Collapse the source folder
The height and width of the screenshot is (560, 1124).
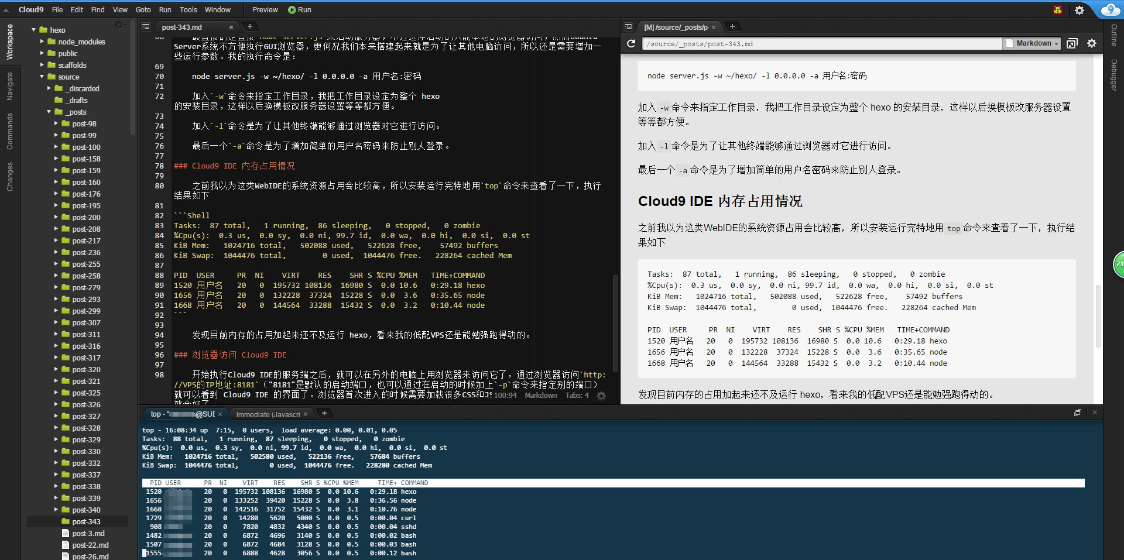click(x=42, y=77)
